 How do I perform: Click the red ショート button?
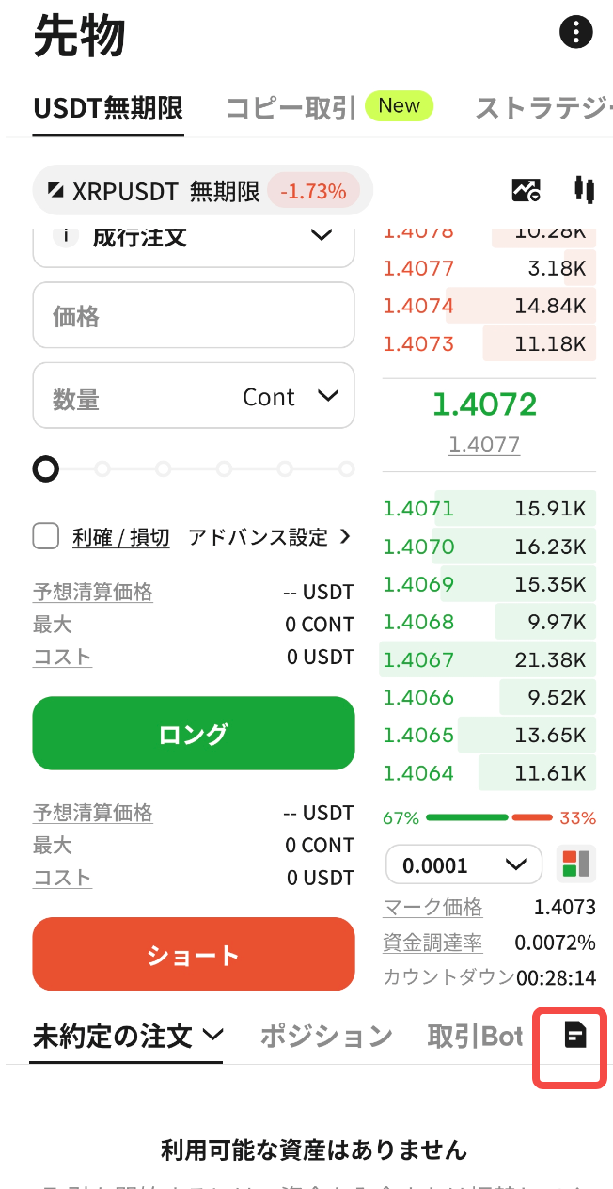194,955
